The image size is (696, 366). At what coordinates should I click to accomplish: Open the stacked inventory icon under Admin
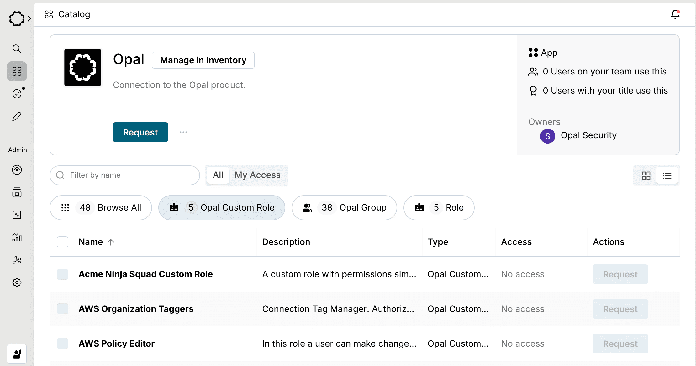(x=17, y=192)
